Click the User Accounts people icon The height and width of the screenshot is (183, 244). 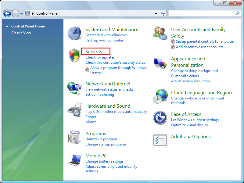(160, 33)
